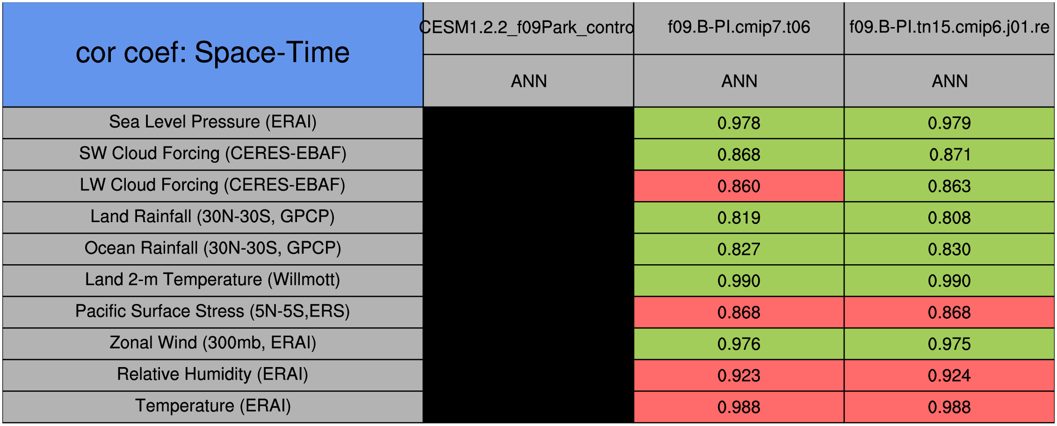The height and width of the screenshot is (426, 1057).
Task: Open the SW Cloud Forcing (CERES-EBAF) row
Action: [x=213, y=154]
